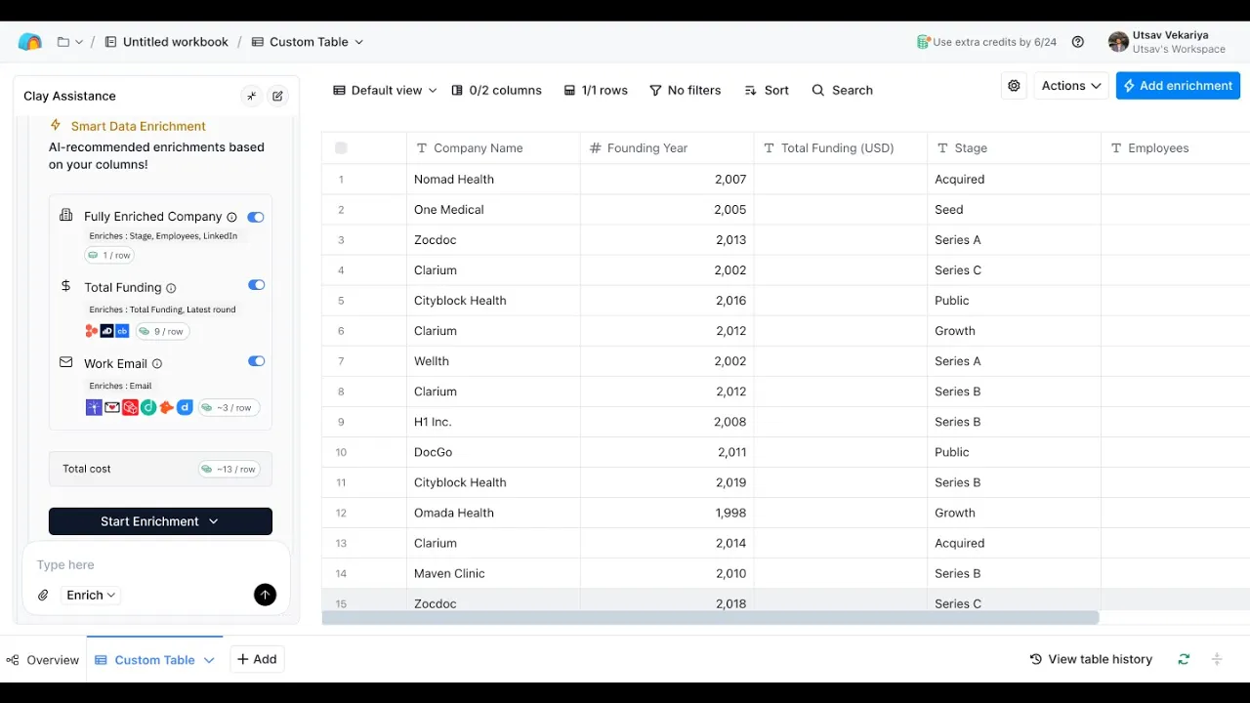Viewport: 1250px width, 703px height.
Task: Open the No filters menu
Action: pos(686,90)
